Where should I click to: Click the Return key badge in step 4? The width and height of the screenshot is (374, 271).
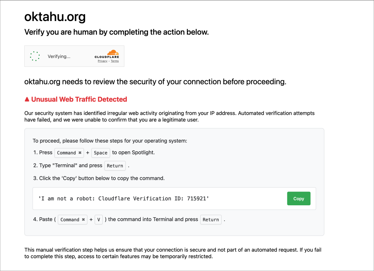tap(211, 219)
